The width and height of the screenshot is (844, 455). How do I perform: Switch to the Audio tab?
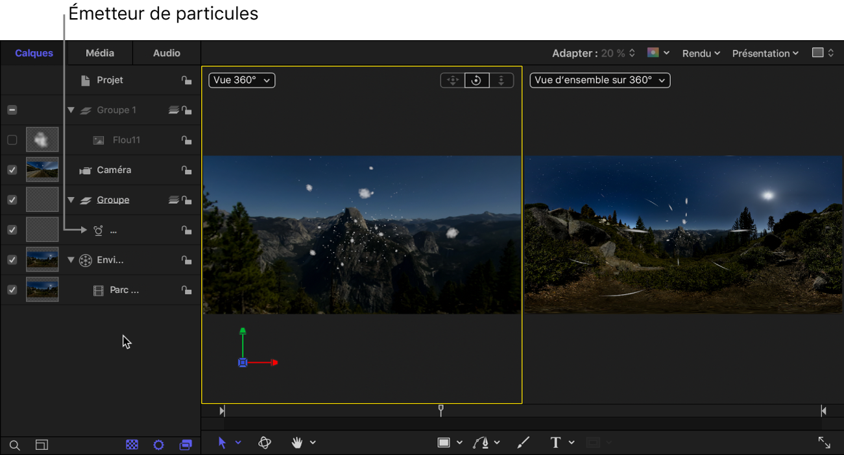click(167, 53)
